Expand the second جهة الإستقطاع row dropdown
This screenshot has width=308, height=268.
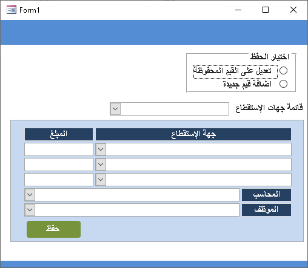click(101, 165)
